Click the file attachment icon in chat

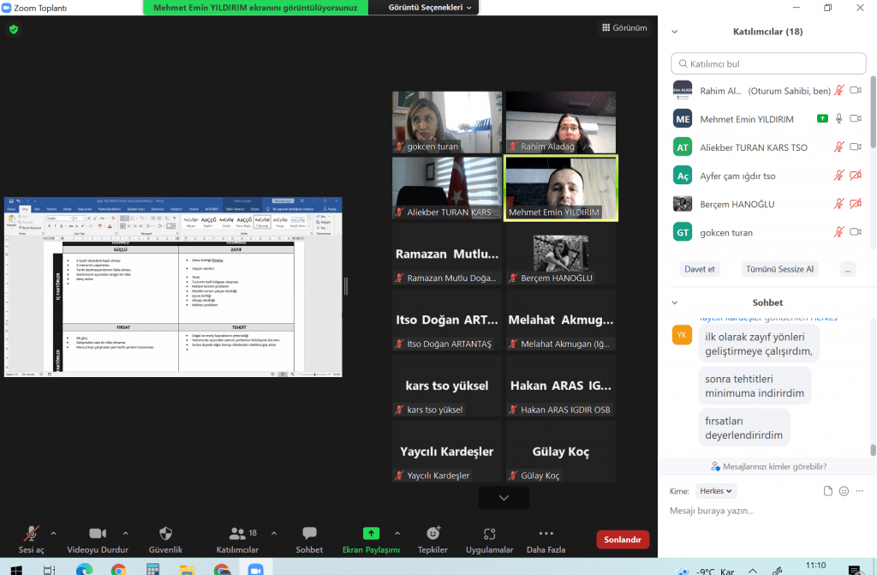pyautogui.click(x=827, y=491)
